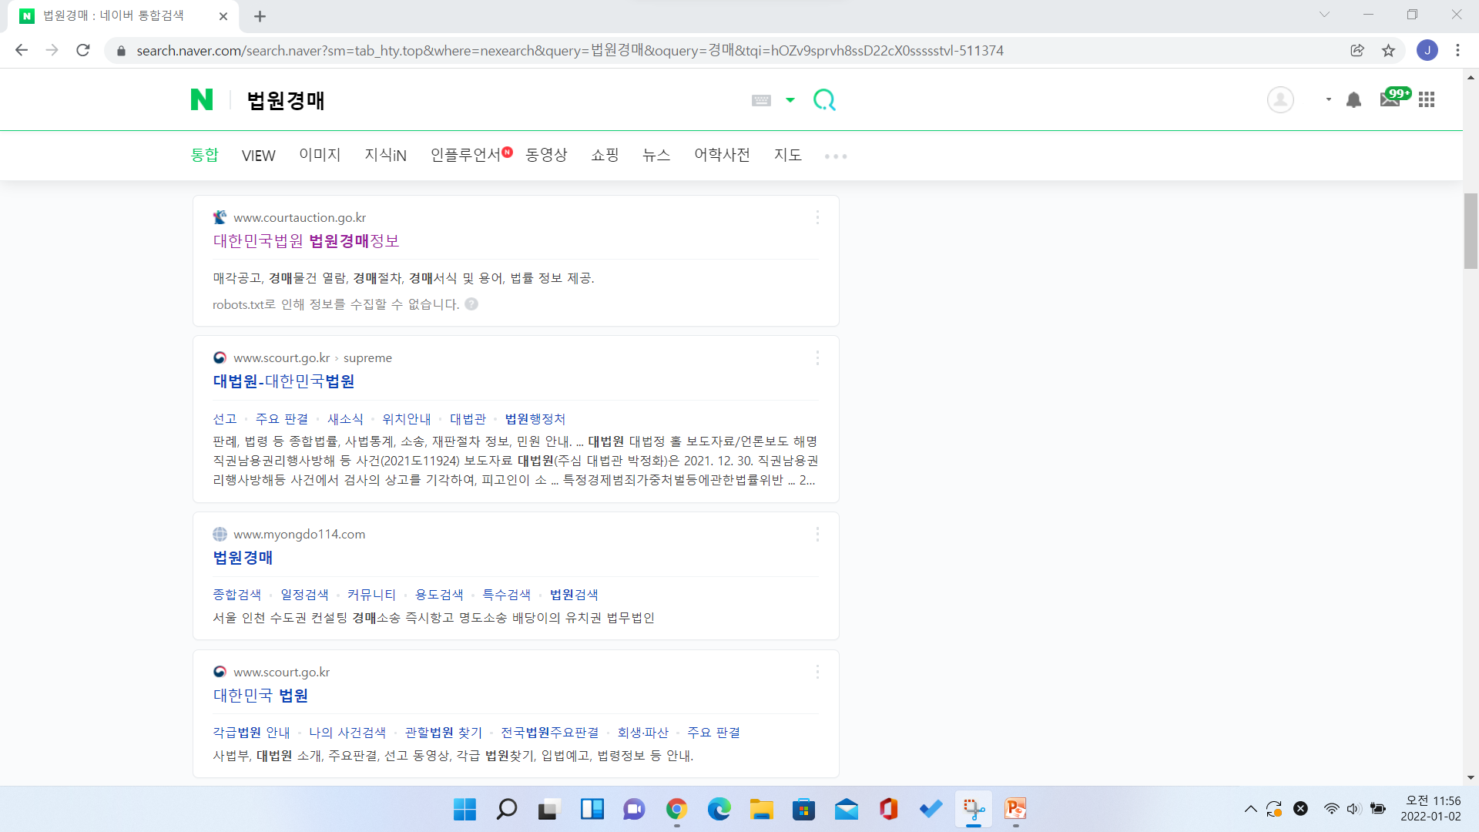Open the 관할법원 찾기 sublink

click(444, 733)
